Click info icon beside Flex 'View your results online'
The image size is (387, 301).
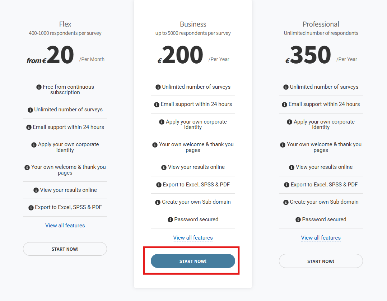[36, 190]
